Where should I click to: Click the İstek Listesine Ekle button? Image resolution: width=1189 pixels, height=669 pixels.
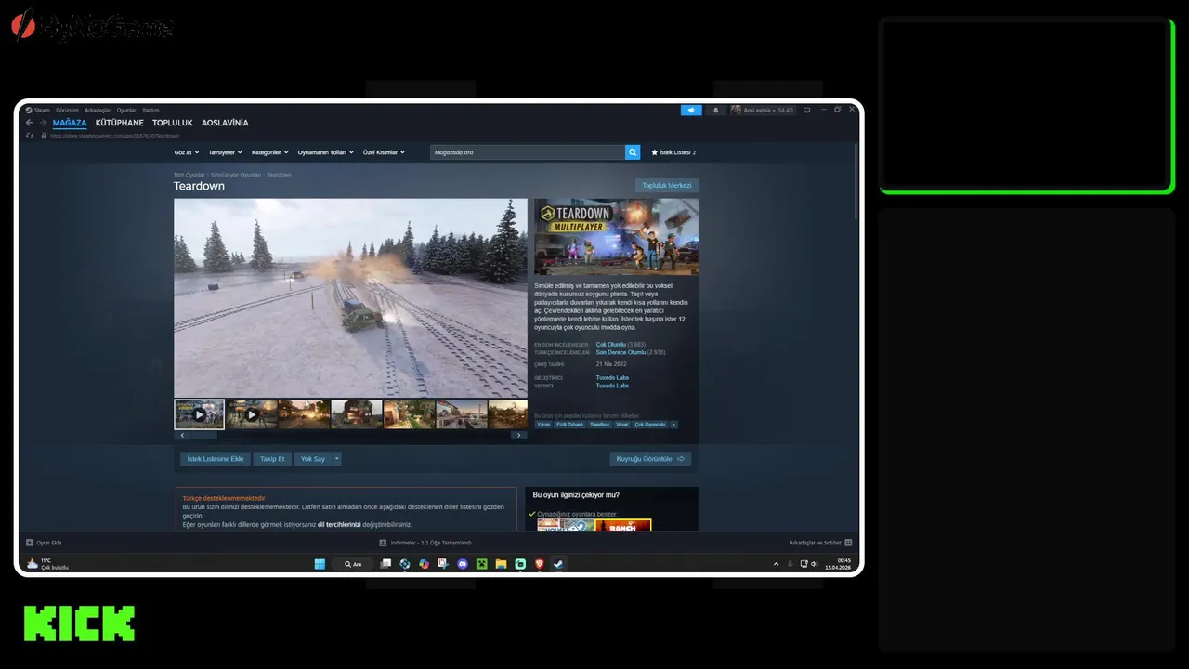[216, 459]
